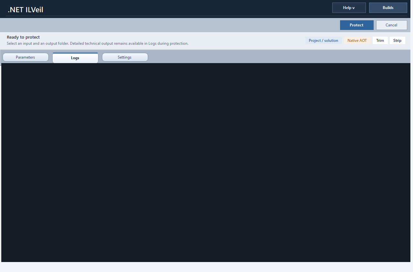Switch to the Parameters tab
Viewport: 413px width, 272px height.
pyautogui.click(x=25, y=57)
